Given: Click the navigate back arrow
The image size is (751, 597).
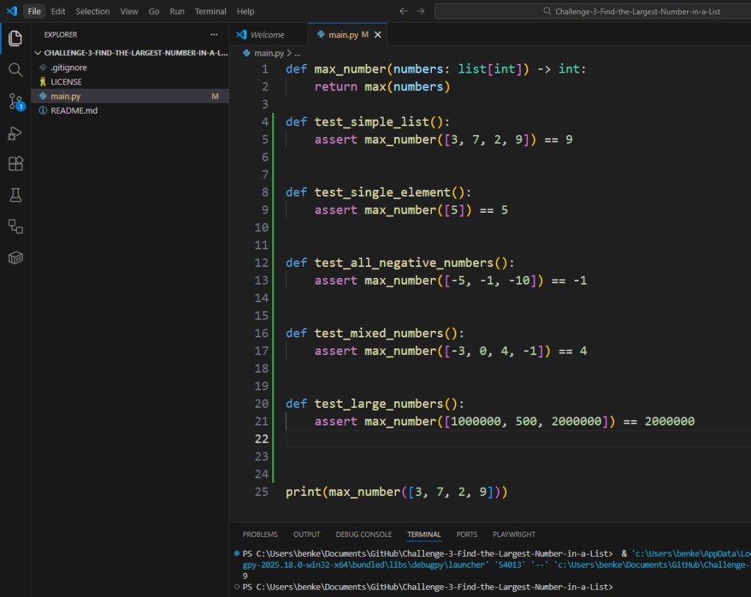Looking at the screenshot, I should click(x=403, y=11).
